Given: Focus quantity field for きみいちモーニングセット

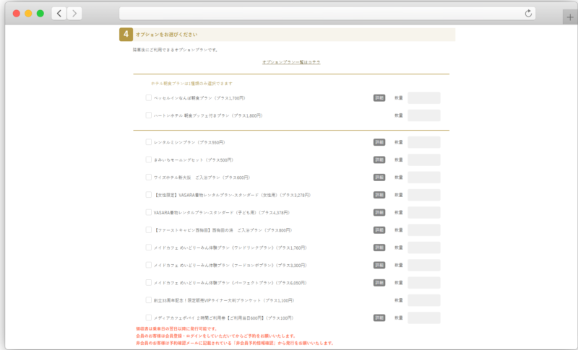Looking at the screenshot, I should pos(424,159).
